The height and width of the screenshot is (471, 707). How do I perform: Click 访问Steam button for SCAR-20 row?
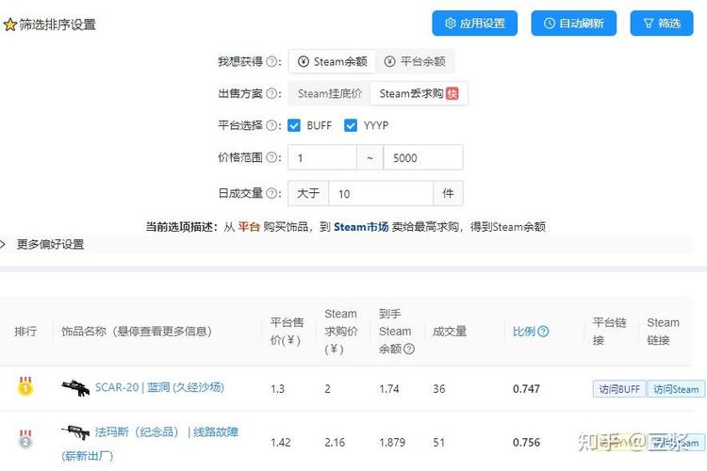676,389
